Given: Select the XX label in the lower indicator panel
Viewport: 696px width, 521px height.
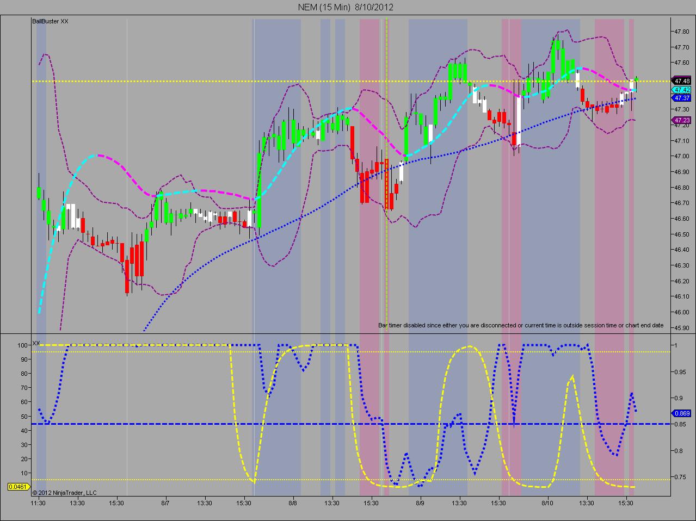Looking at the screenshot, I should pos(36,343).
